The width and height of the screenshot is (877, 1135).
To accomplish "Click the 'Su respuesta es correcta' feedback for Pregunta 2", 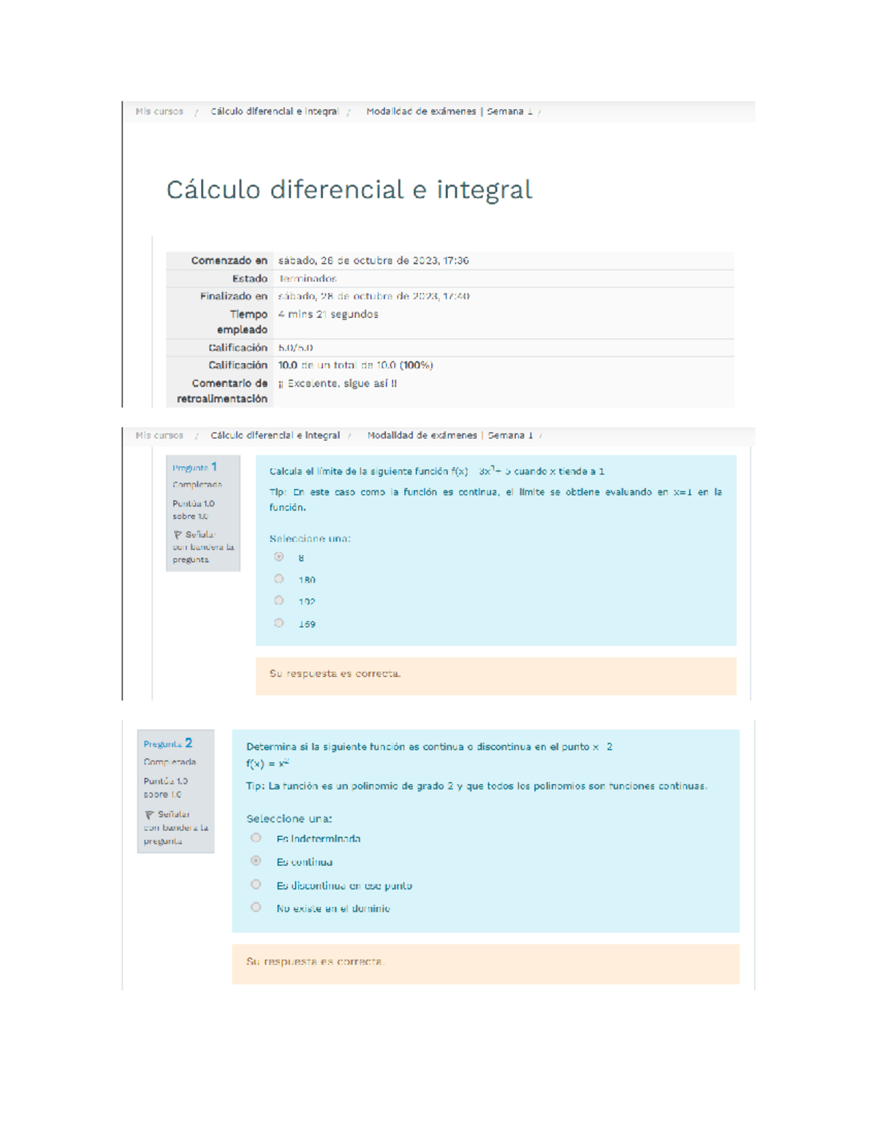I will tap(316, 963).
